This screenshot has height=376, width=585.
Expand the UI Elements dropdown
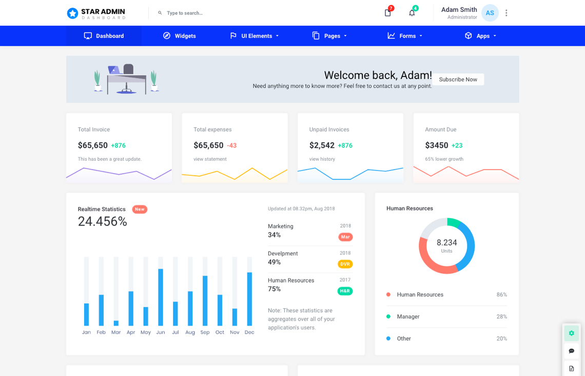coord(255,36)
